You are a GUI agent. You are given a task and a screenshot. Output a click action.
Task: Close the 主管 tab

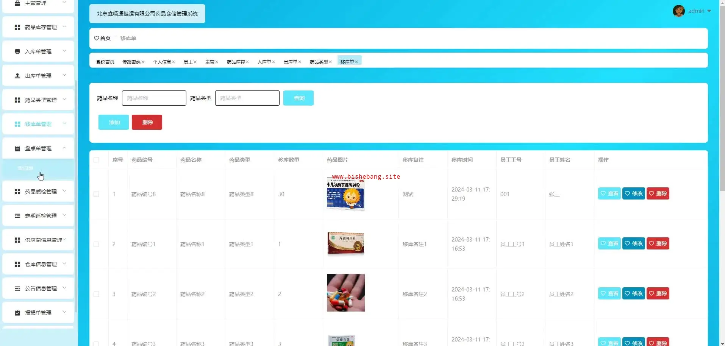pos(217,62)
